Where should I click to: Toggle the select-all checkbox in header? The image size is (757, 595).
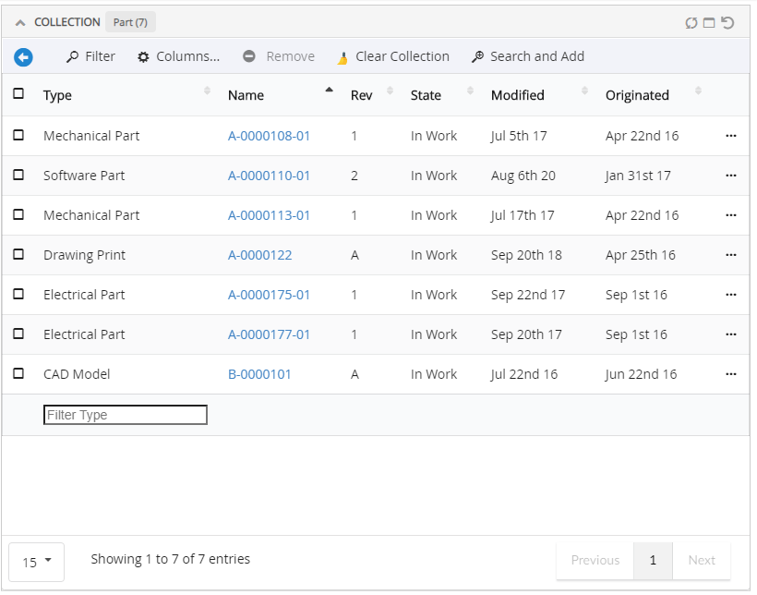18,93
